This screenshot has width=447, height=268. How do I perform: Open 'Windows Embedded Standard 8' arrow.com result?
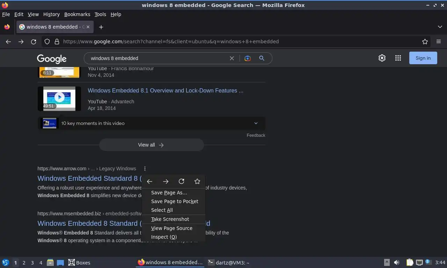click(89, 178)
